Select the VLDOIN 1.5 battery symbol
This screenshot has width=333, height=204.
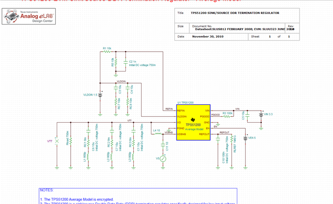pos(100,95)
